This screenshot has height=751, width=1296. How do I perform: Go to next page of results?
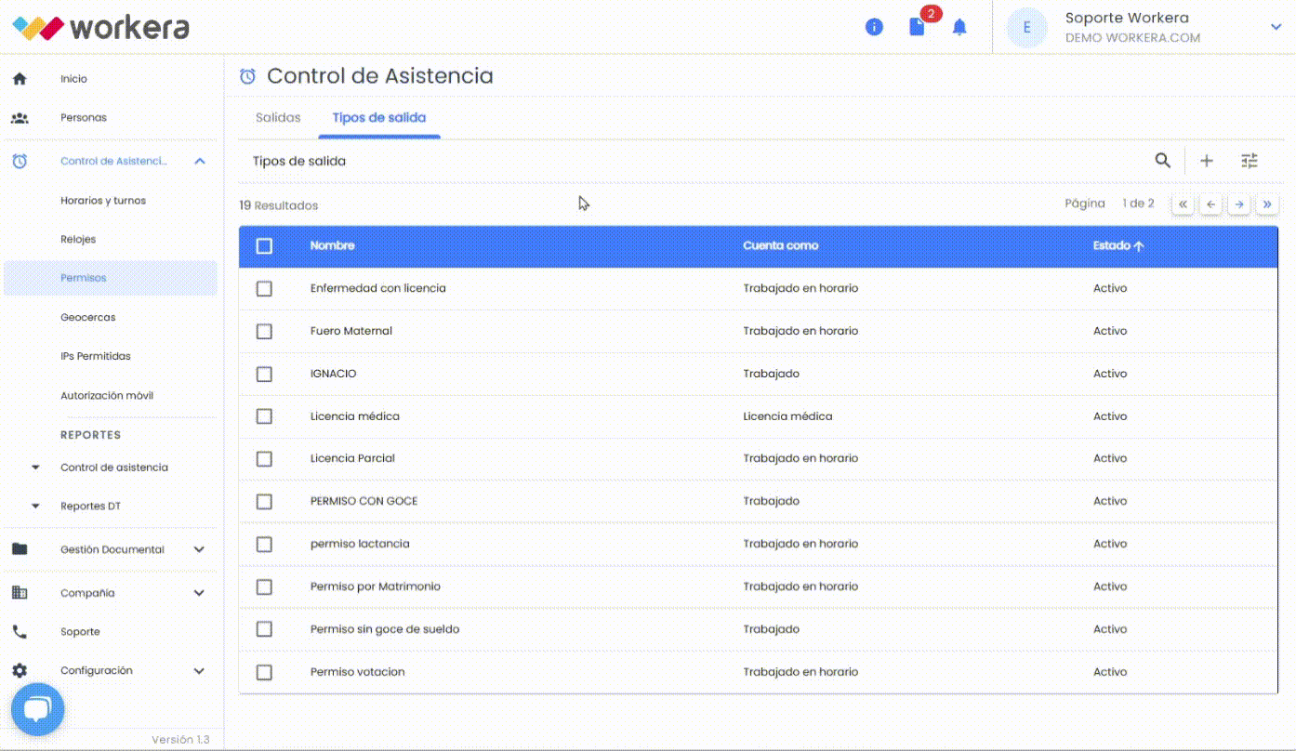(x=1239, y=204)
